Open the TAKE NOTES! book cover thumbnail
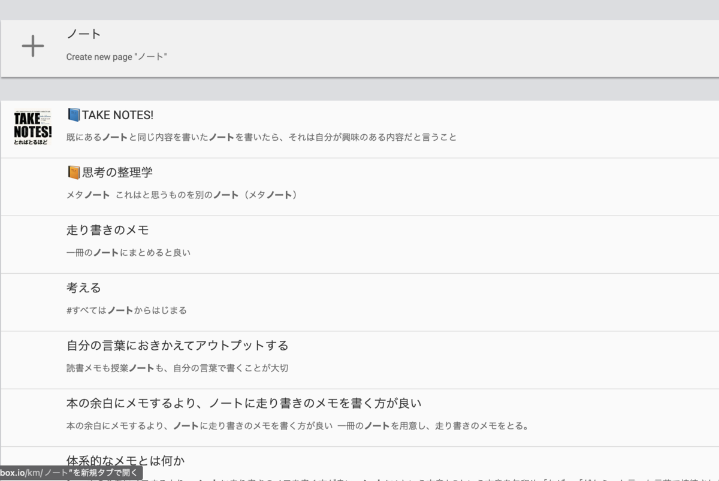719x481 pixels. click(33, 126)
